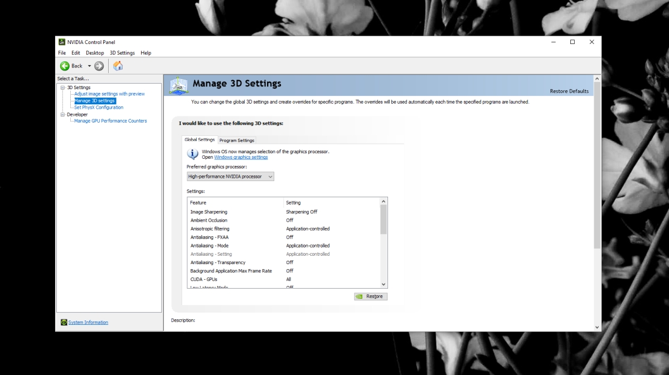Screen dimensions: 669x375
Task: Collapse the Developer tree node
Action: pos(62,114)
